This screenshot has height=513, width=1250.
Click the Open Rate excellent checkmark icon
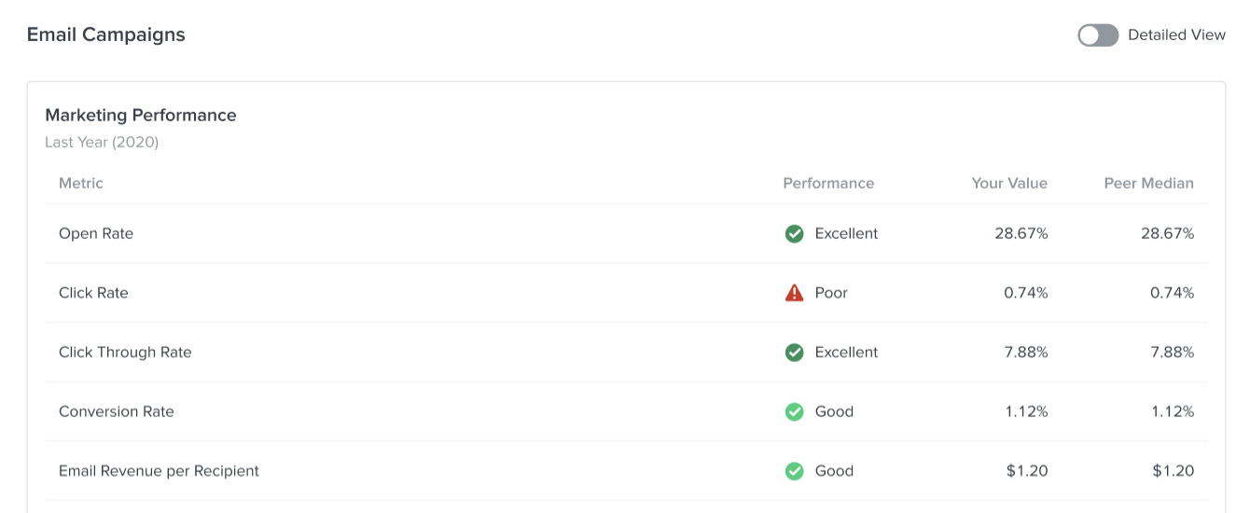(794, 234)
